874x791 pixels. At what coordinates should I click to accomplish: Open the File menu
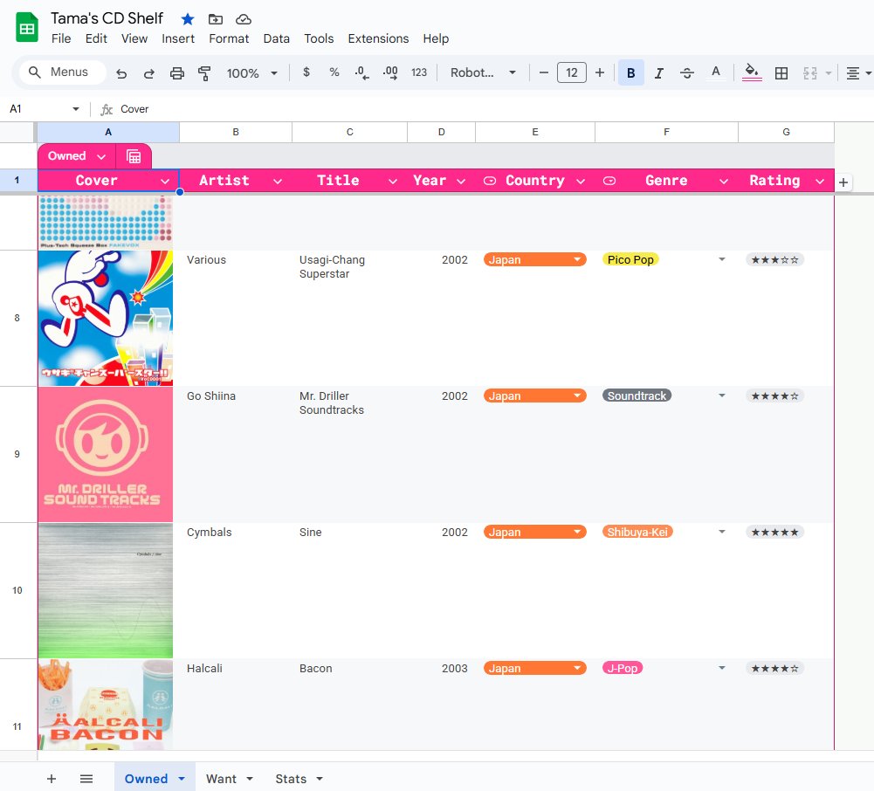coord(61,38)
